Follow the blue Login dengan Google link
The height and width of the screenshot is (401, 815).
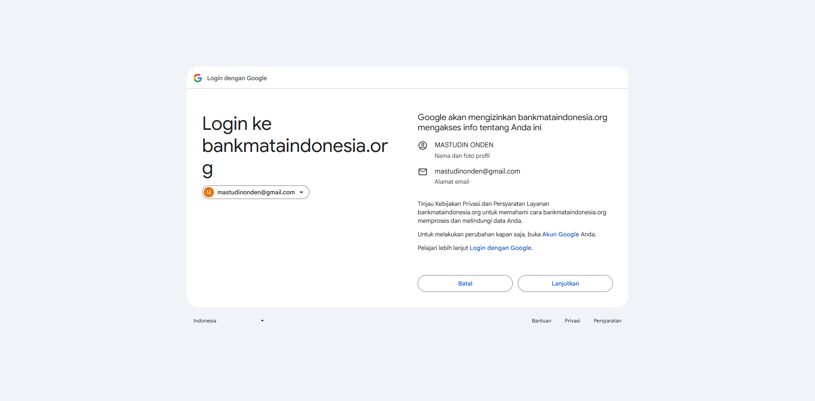pos(500,248)
